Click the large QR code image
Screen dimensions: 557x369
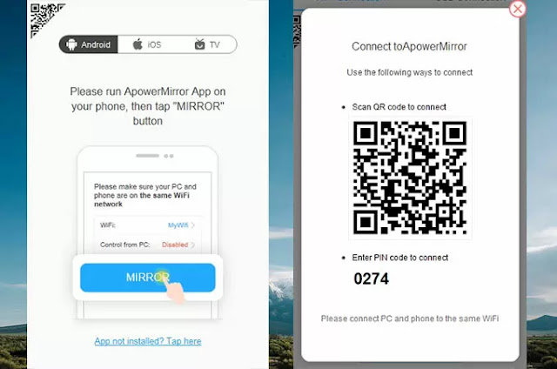410,178
